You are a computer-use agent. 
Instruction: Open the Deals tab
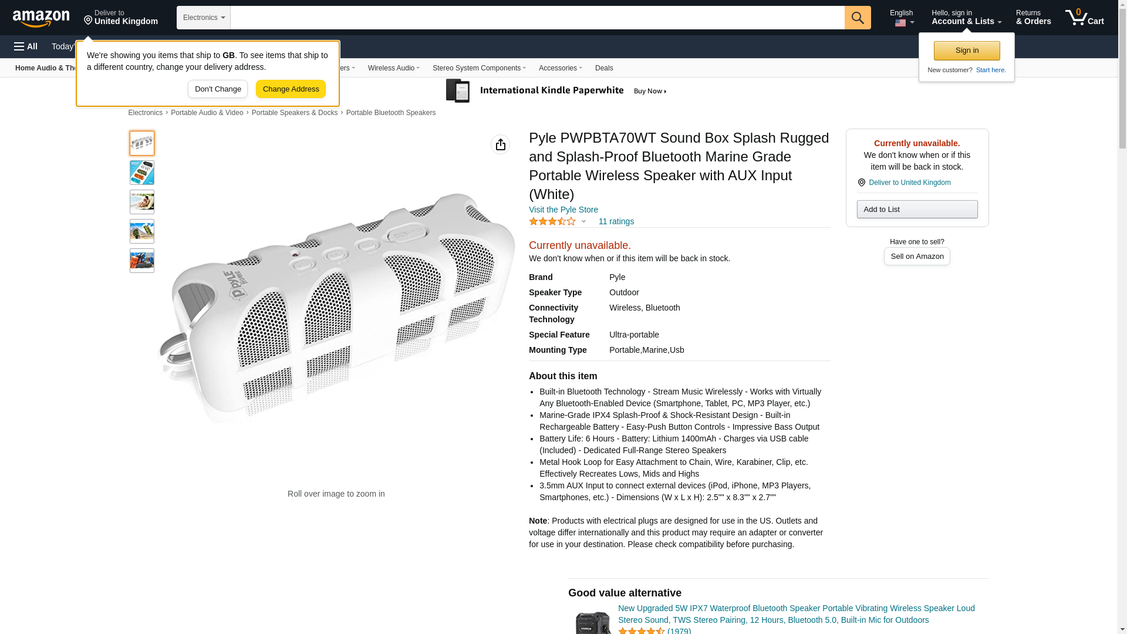(603, 68)
